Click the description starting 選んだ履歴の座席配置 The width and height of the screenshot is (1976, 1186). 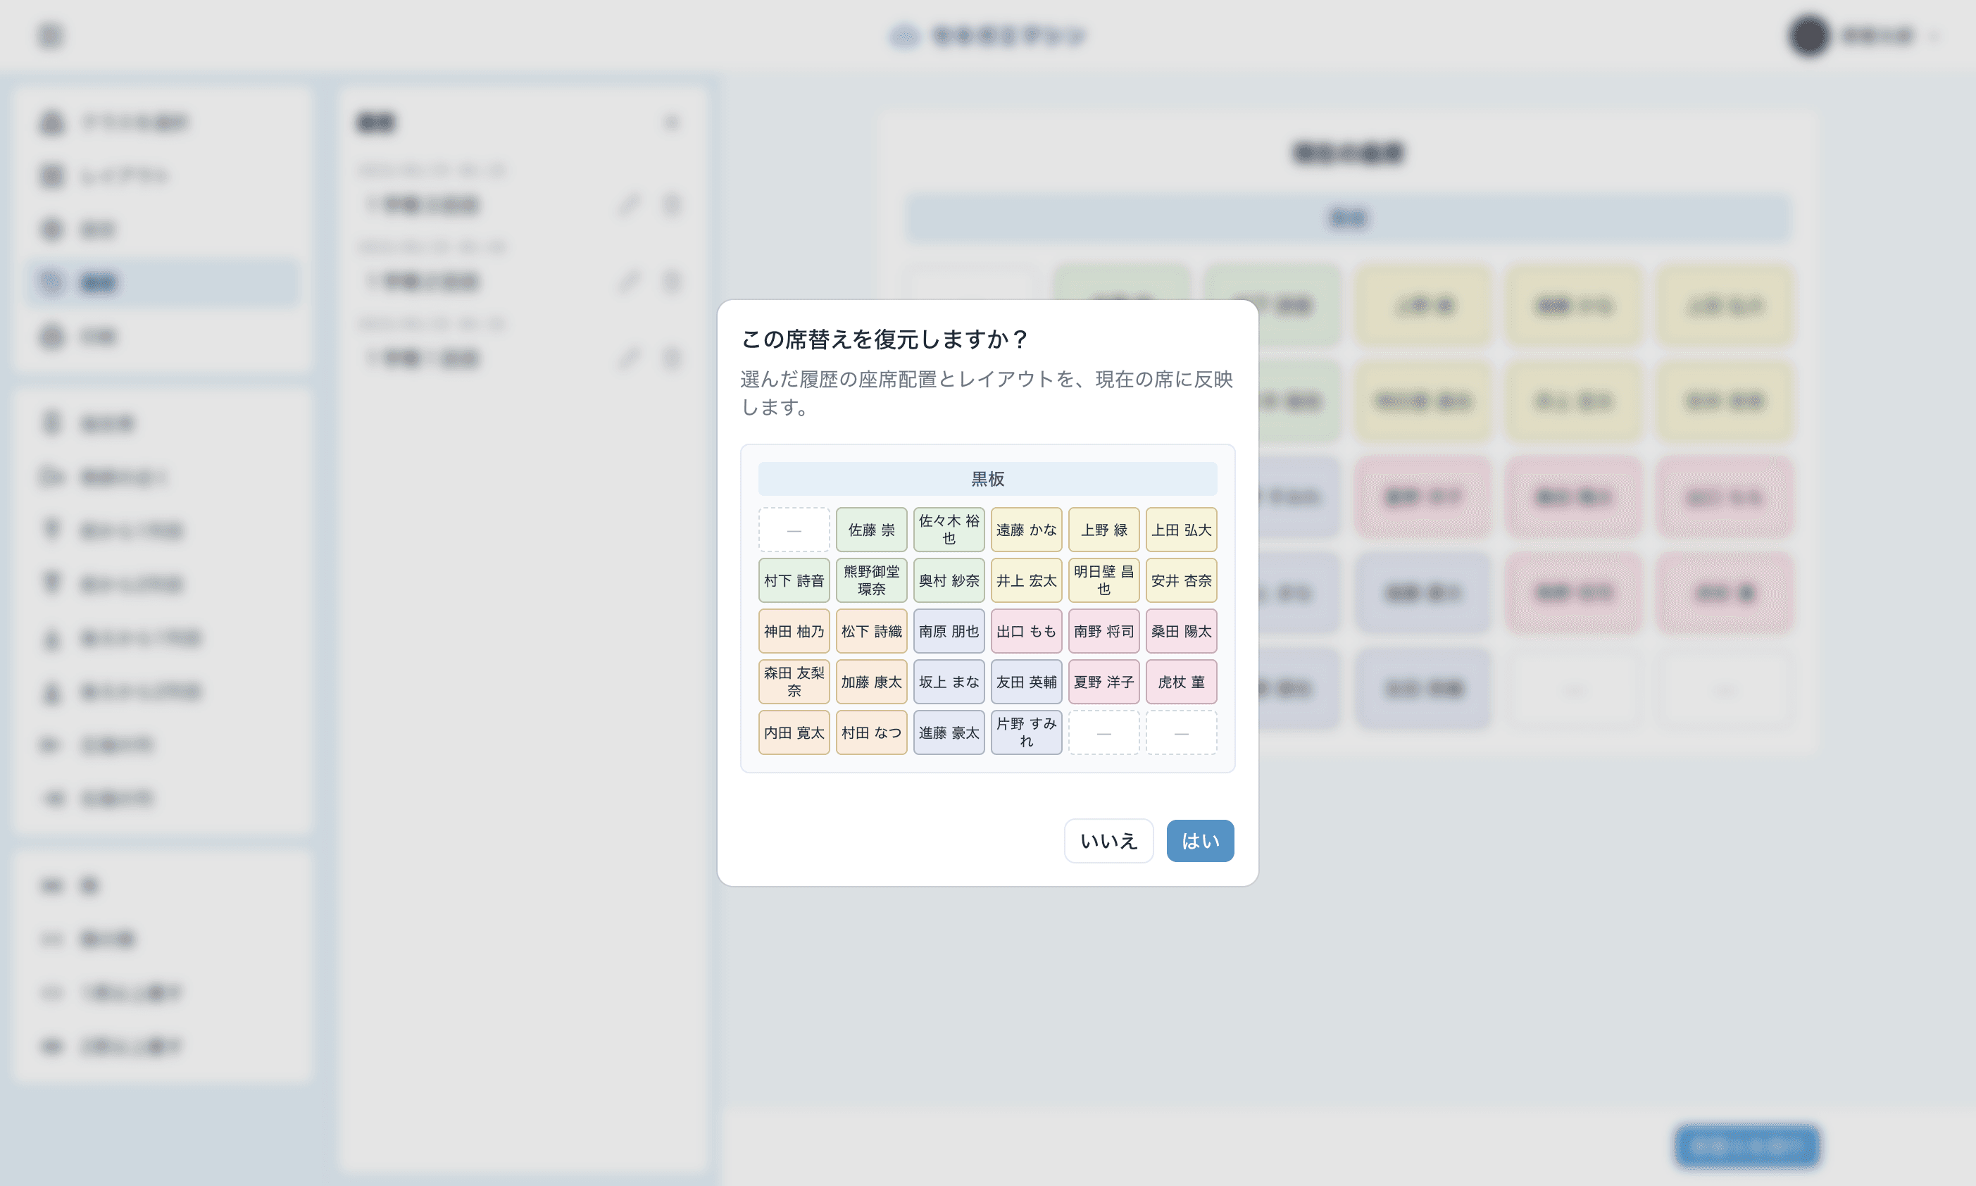987,392
